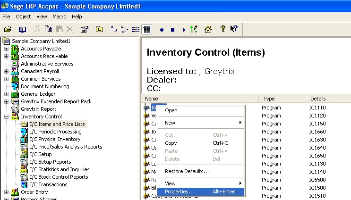The image size is (351, 200).
Task: Select the Sample Company Limited1 root node
Action: point(41,41)
